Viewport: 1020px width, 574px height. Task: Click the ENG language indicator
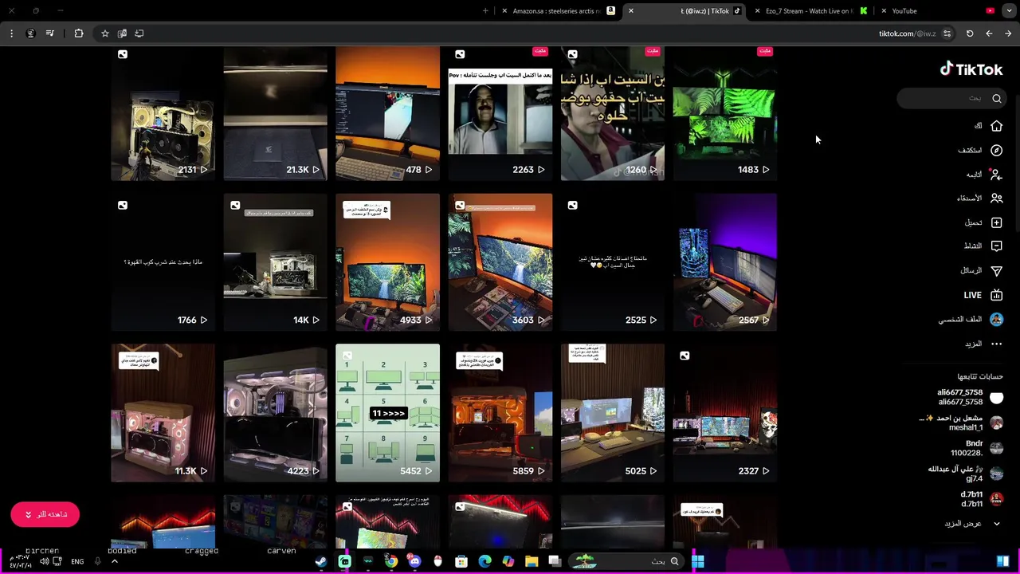click(x=77, y=561)
